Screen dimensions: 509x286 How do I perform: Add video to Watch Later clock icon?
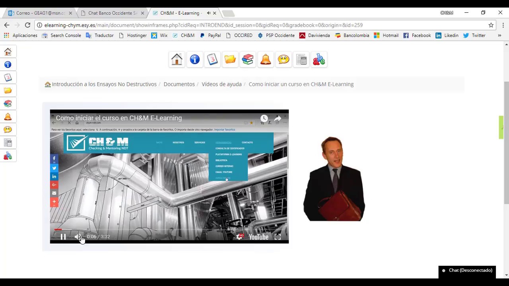click(264, 118)
